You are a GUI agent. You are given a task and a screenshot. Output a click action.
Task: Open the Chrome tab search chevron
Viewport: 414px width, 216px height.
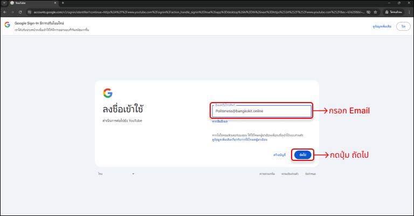[4, 3]
